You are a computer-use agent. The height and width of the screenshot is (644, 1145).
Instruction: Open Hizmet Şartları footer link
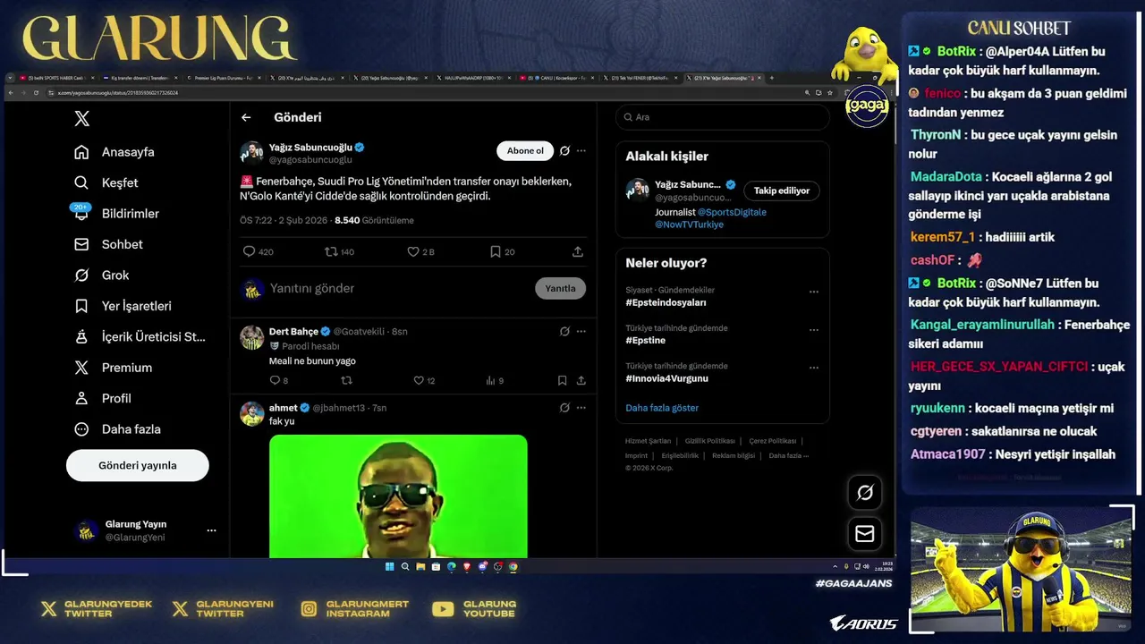[x=648, y=441]
